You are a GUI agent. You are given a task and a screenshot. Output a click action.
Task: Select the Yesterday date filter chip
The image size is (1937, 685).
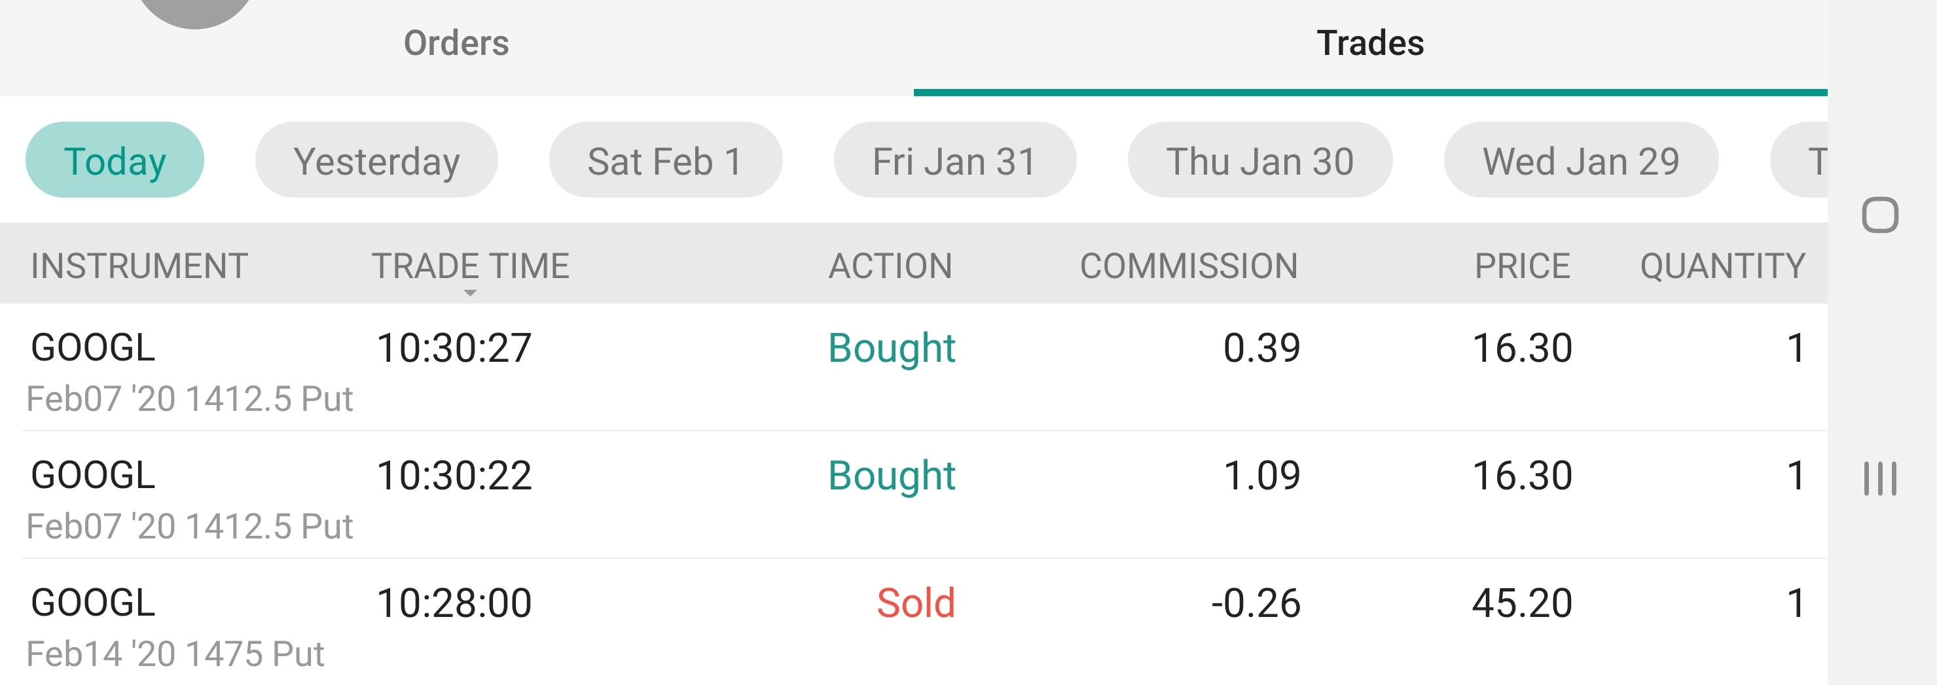point(376,160)
